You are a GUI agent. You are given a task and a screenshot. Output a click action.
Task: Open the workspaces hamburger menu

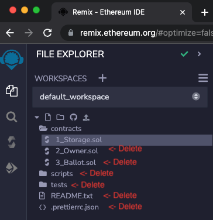click(x=203, y=78)
